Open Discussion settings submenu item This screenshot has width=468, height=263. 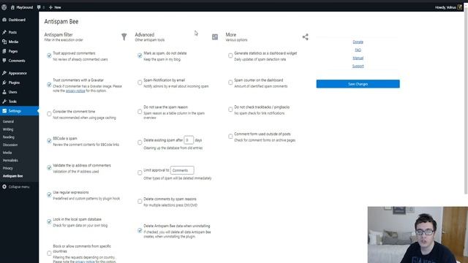click(10, 145)
